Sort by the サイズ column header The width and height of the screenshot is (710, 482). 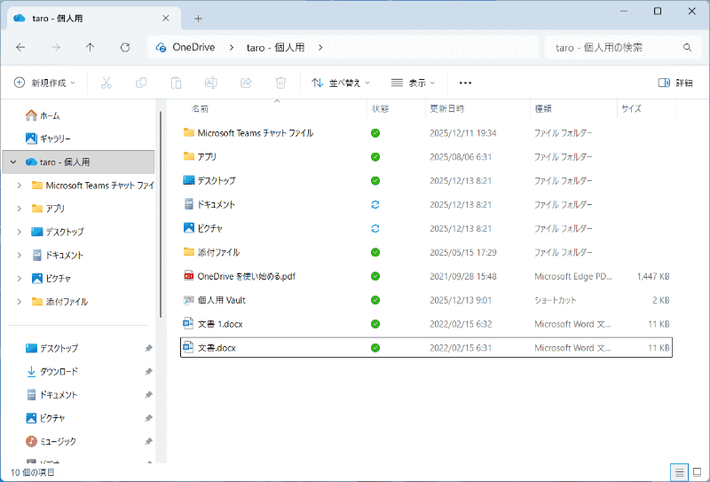pyautogui.click(x=631, y=108)
